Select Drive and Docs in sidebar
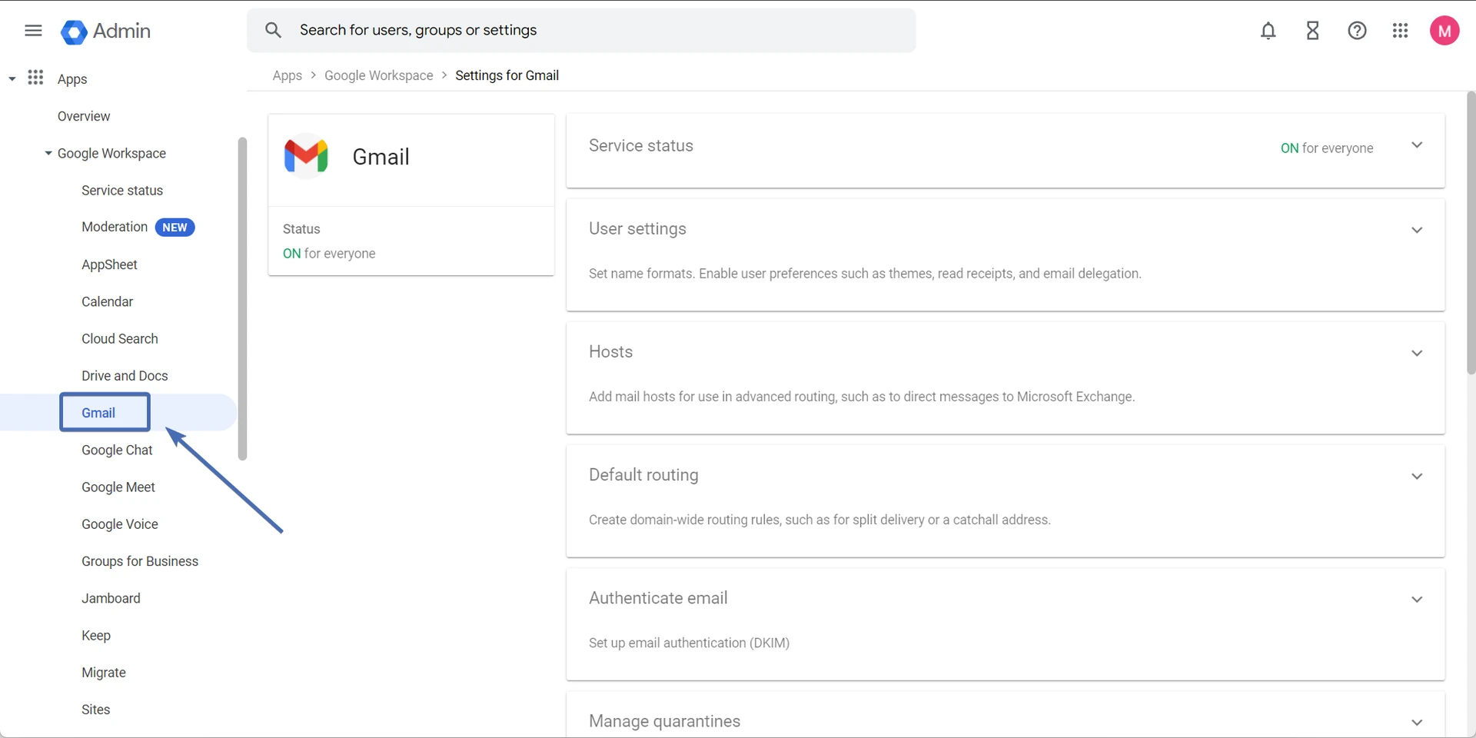Image resolution: width=1476 pixels, height=738 pixels. (125, 376)
